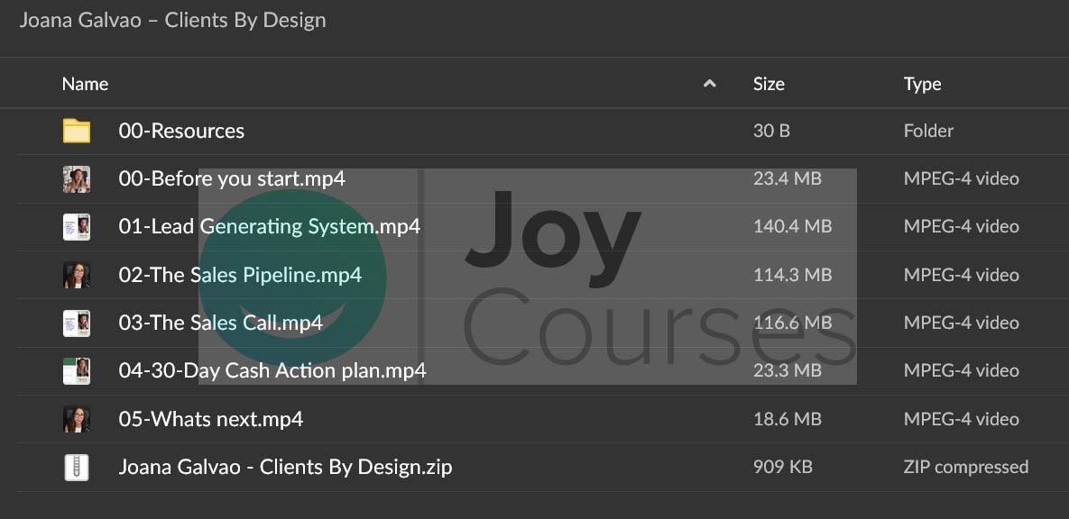Image resolution: width=1069 pixels, height=519 pixels.
Task: Sort files by the Name column header
Action: pyautogui.click(x=85, y=84)
